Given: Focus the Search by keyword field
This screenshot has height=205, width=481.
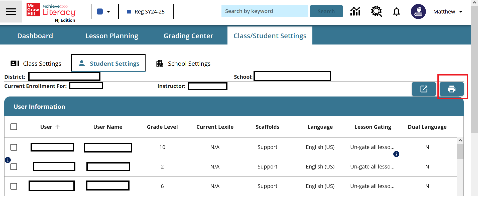Looking at the screenshot, I should point(264,11).
